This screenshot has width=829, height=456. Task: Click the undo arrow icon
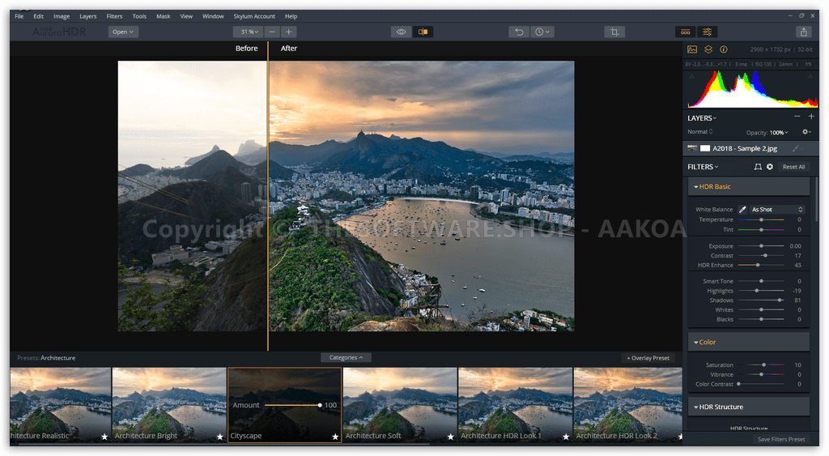pos(519,32)
